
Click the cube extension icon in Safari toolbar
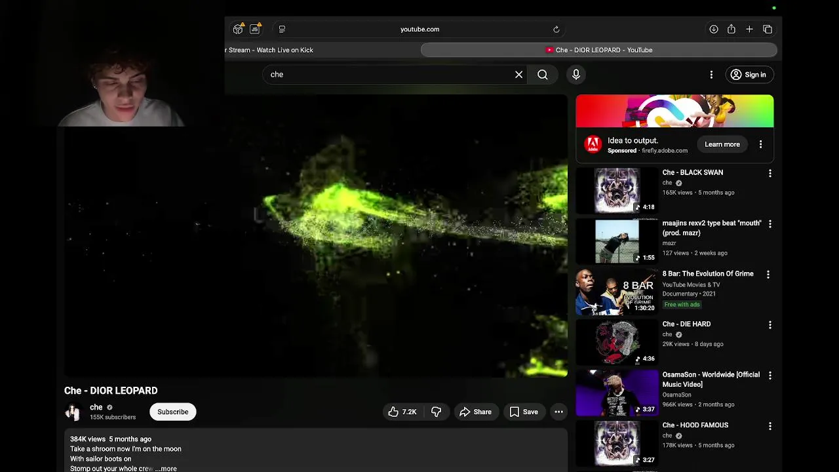click(x=238, y=29)
